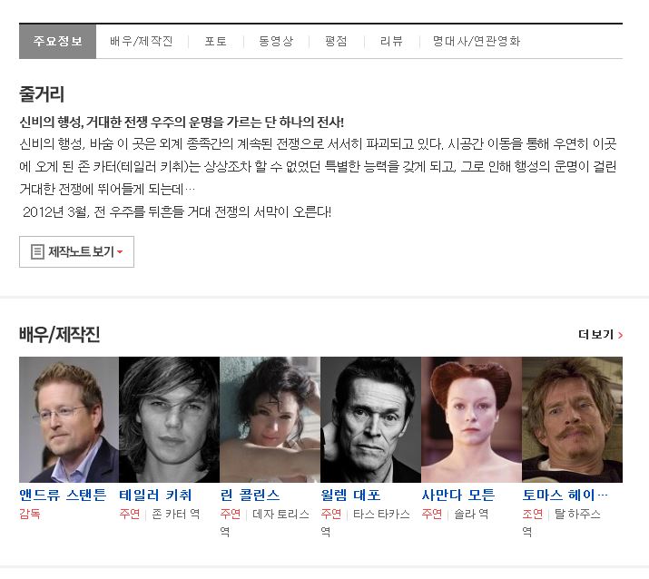Screen dimensions: 649x579
Task: Expand the 제작노트 보기 dropdown
Action: pos(77,251)
